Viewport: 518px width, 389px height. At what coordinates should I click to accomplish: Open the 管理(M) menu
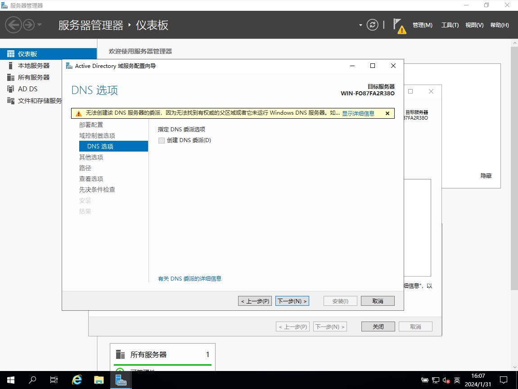(422, 25)
